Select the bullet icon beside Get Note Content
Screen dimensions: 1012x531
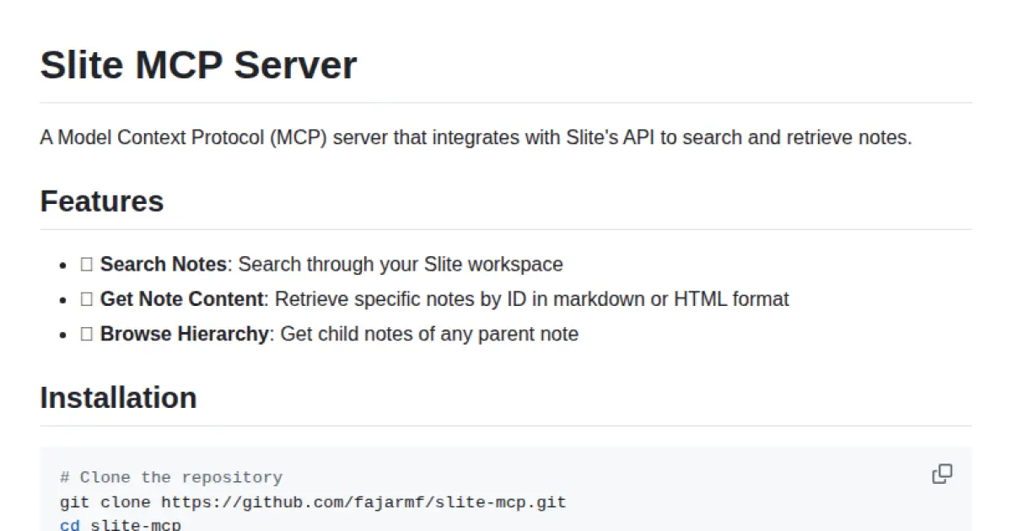click(x=63, y=299)
